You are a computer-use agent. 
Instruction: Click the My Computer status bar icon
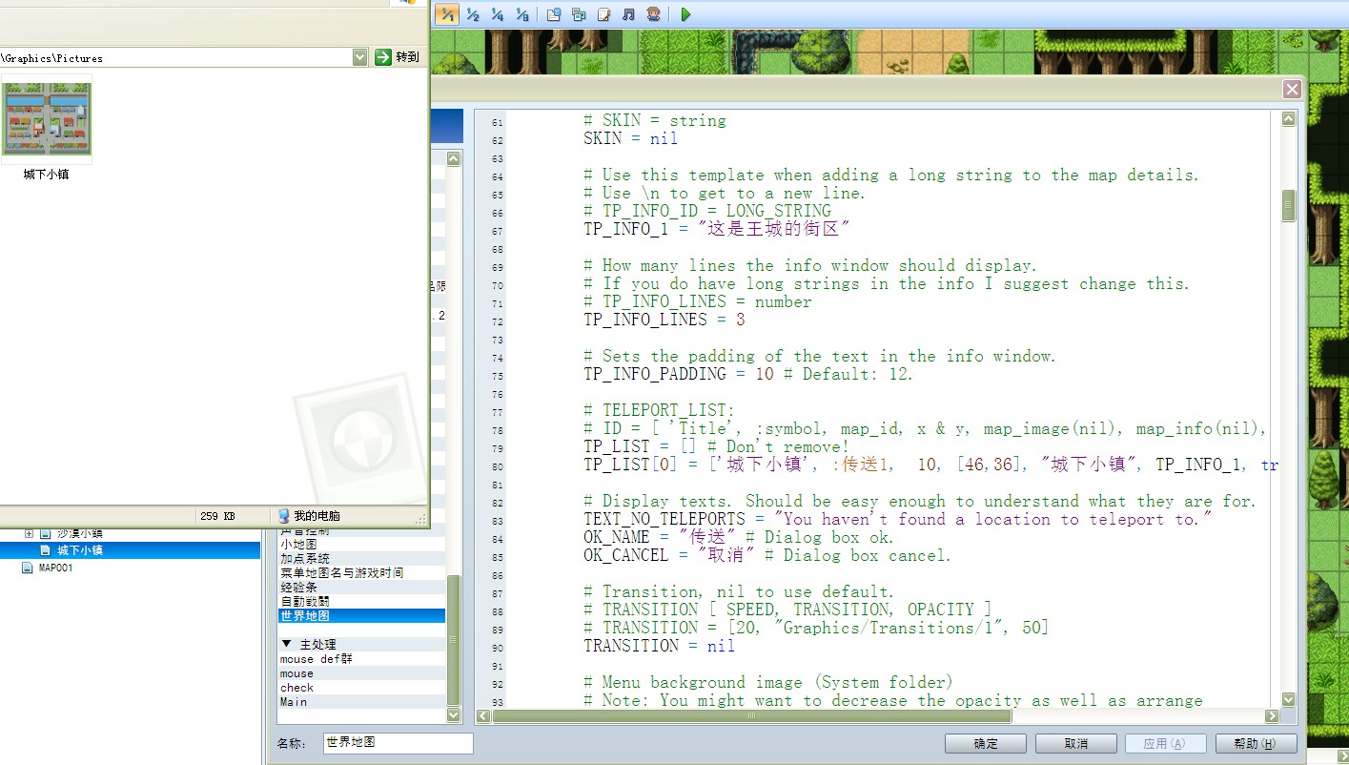[284, 515]
